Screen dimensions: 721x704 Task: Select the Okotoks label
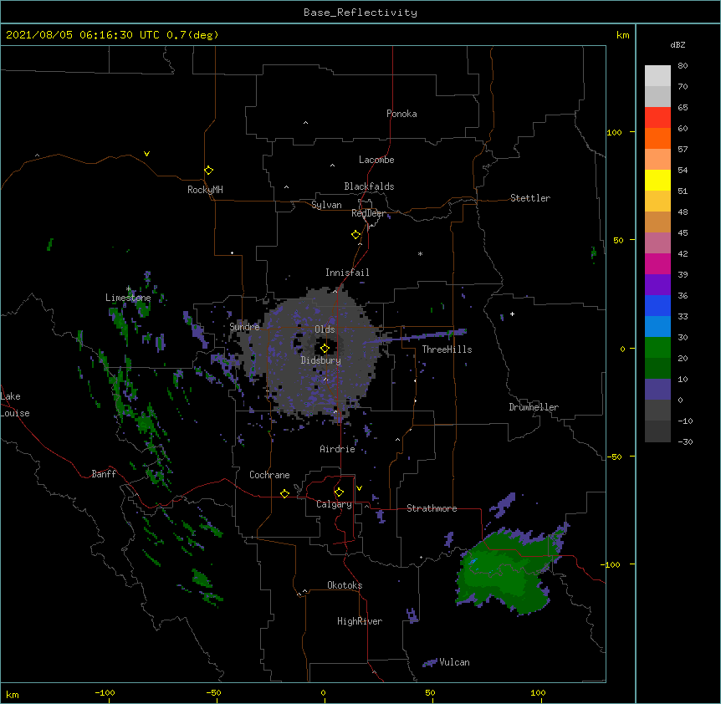click(345, 585)
